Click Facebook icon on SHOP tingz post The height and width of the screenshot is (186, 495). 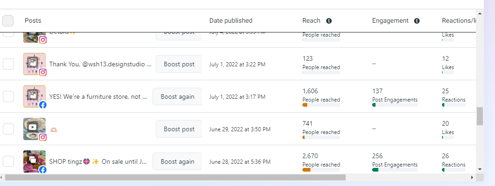click(43, 170)
